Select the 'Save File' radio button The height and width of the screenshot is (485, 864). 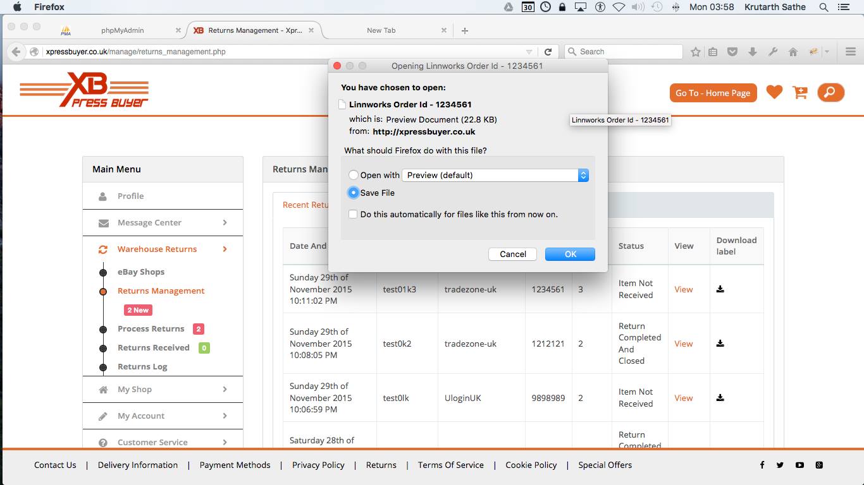click(354, 193)
